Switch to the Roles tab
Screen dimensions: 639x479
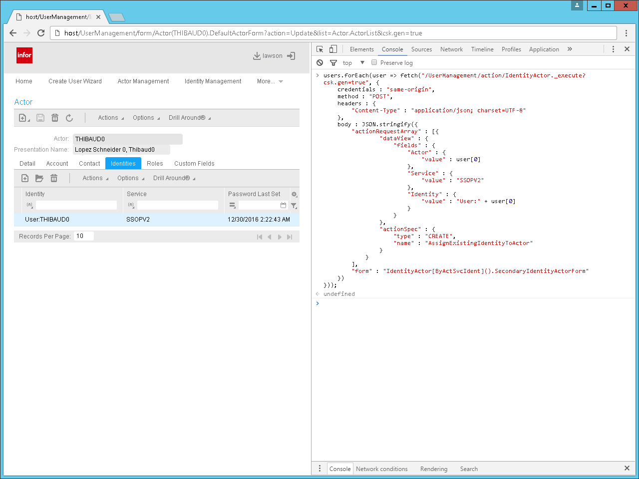click(155, 164)
